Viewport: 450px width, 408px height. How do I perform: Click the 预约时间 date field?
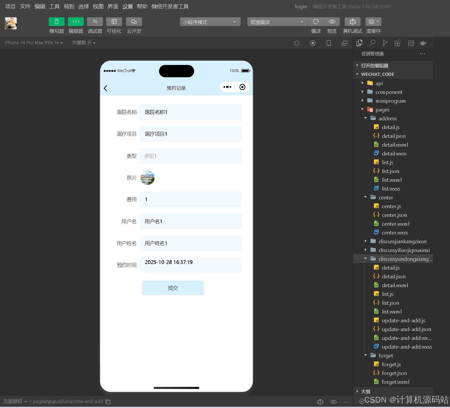pos(191,265)
